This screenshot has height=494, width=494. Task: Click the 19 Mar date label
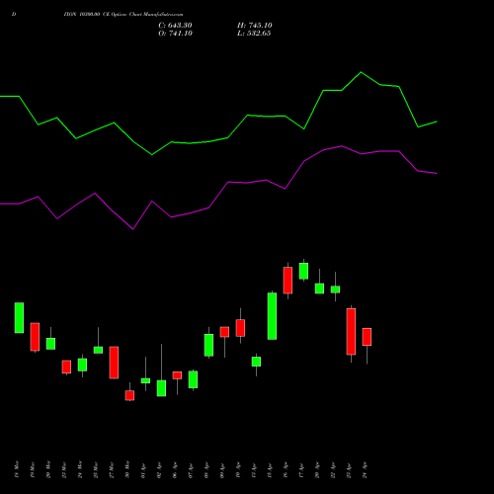(x=33, y=469)
